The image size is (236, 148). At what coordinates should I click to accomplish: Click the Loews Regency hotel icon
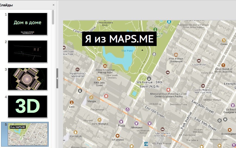coord(203,86)
